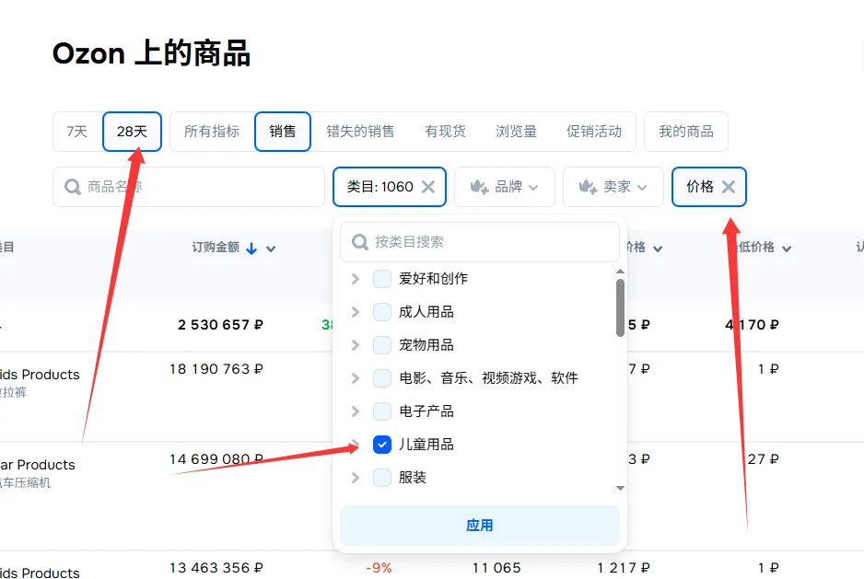Check 电影、音乐、视频游戏、软件 category

pyautogui.click(x=382, y=378)
